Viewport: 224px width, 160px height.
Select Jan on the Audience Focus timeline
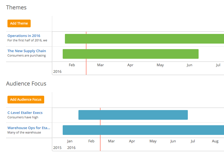[70, 141]
